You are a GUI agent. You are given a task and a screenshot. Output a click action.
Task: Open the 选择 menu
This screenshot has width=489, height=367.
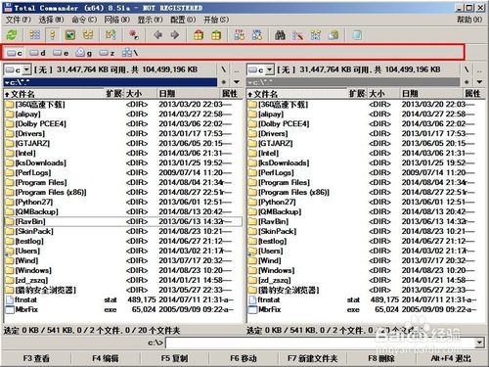(51, 20)
